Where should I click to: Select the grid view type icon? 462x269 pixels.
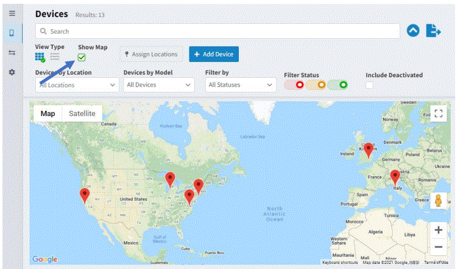(x=40, y=57)
